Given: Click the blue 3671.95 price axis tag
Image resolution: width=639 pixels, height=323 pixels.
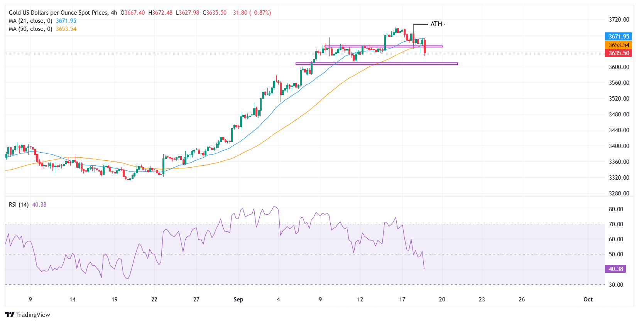Looking at the screenshot, I should click(x=619, y=37).
